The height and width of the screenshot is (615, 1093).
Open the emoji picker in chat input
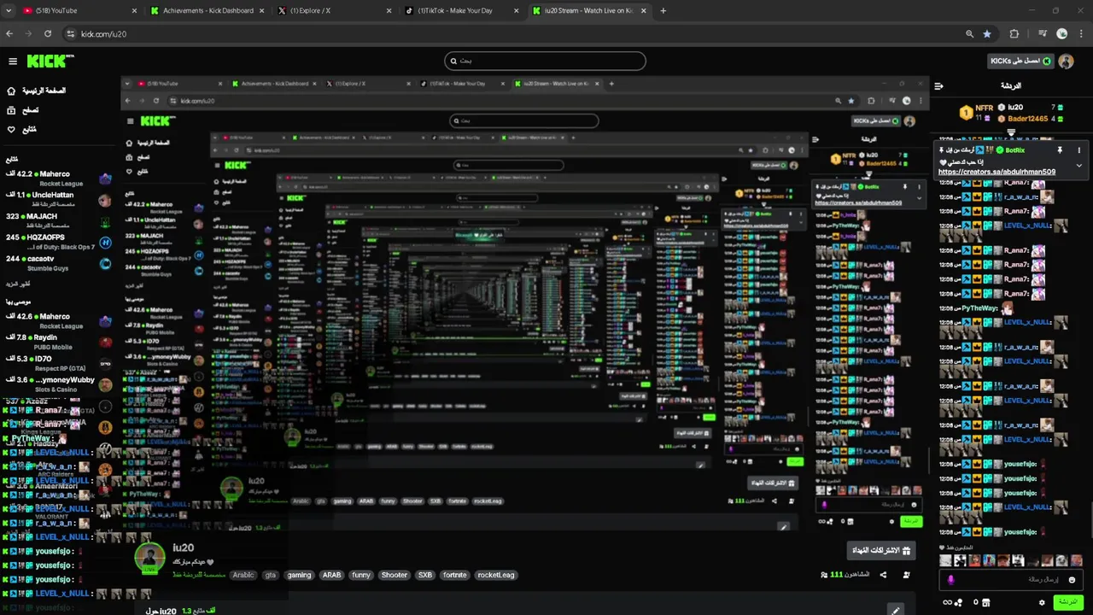coord(1072,580)
